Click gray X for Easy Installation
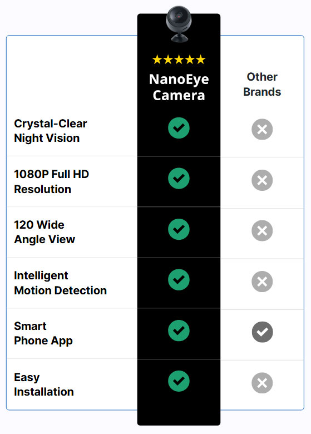Screen dimensions: 311x434 262,383
